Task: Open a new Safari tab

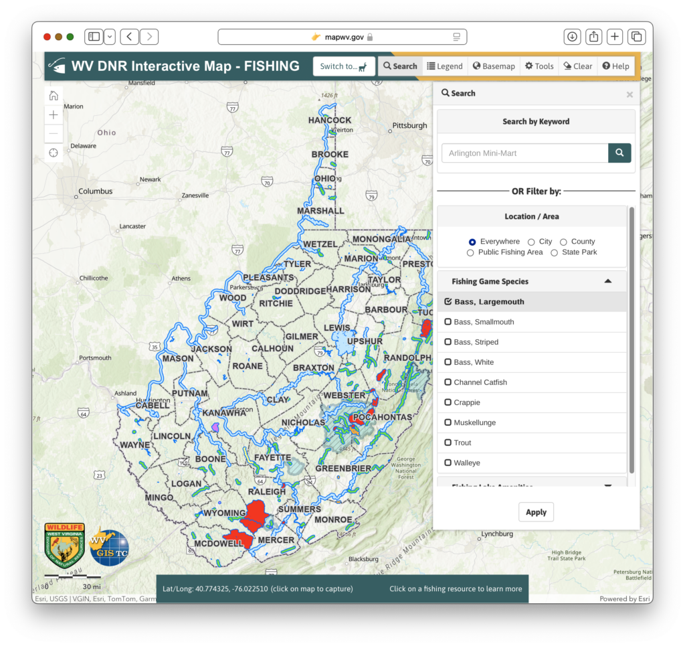Action: point(614,36)
